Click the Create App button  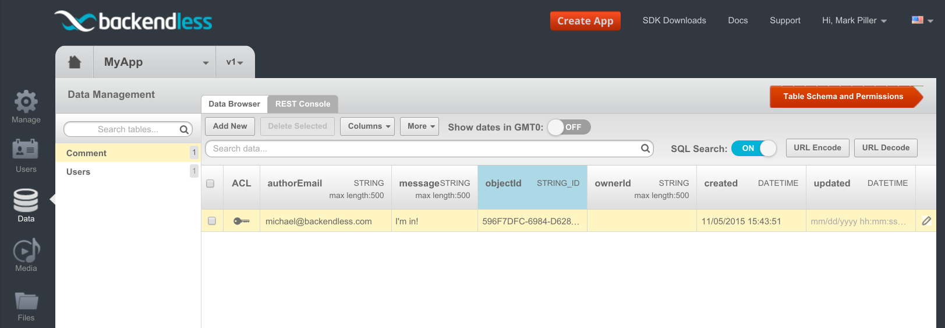pyautogui.click(x=585, y=21)
